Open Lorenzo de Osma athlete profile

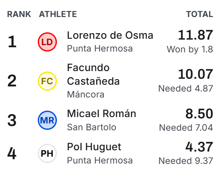click(x=110, y=35)
